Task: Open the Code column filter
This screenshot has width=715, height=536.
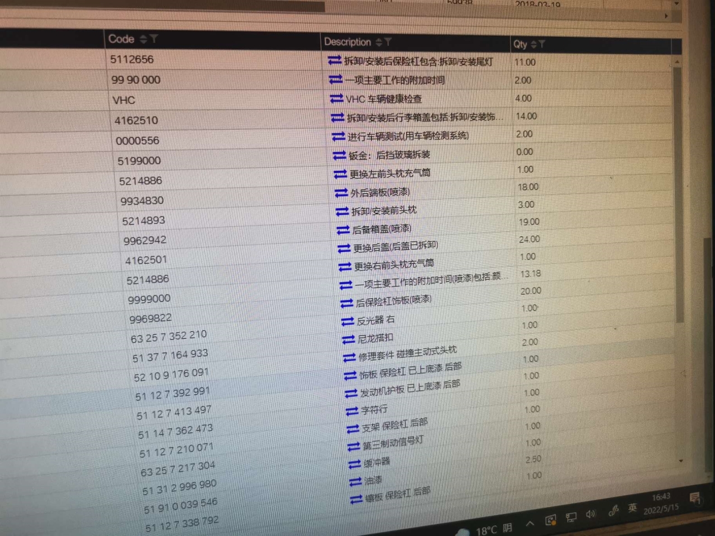Action: [x=154, y=39]
